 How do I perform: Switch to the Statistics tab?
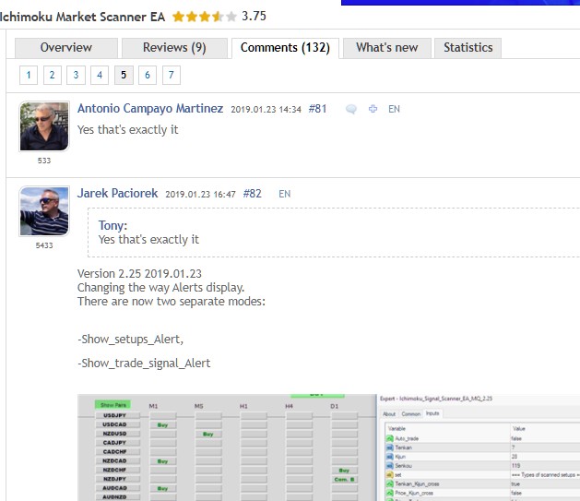point(468,48)
